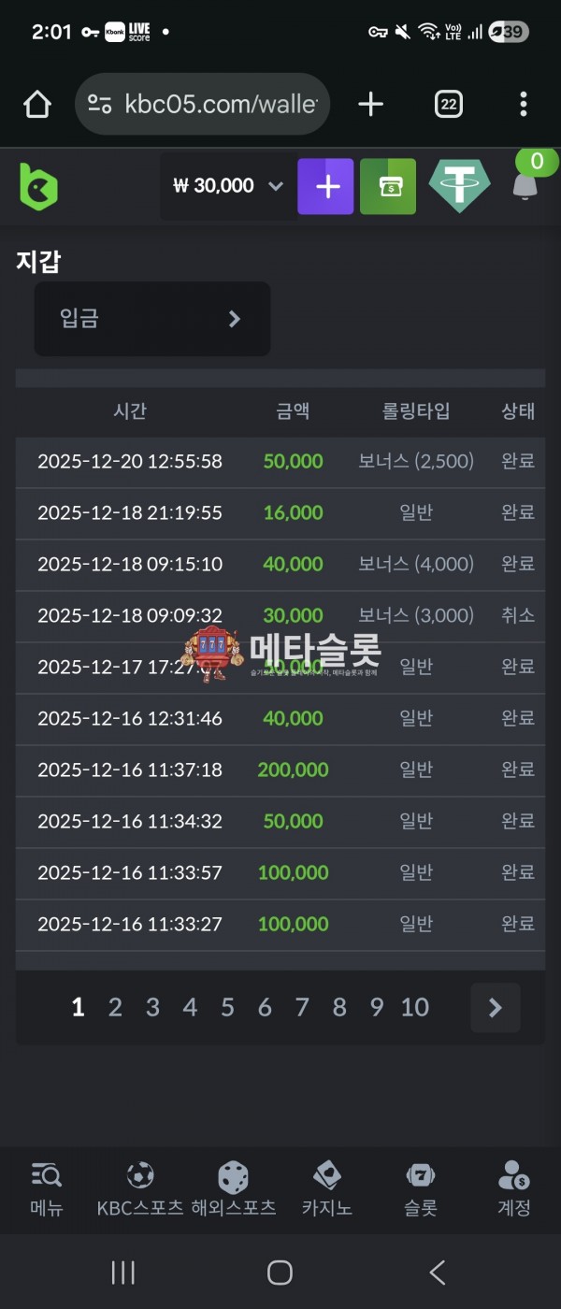Open the 계정 account tab
This screenshot has width=561, height=1309.
pyautogui.click(x=513, y=1188)
